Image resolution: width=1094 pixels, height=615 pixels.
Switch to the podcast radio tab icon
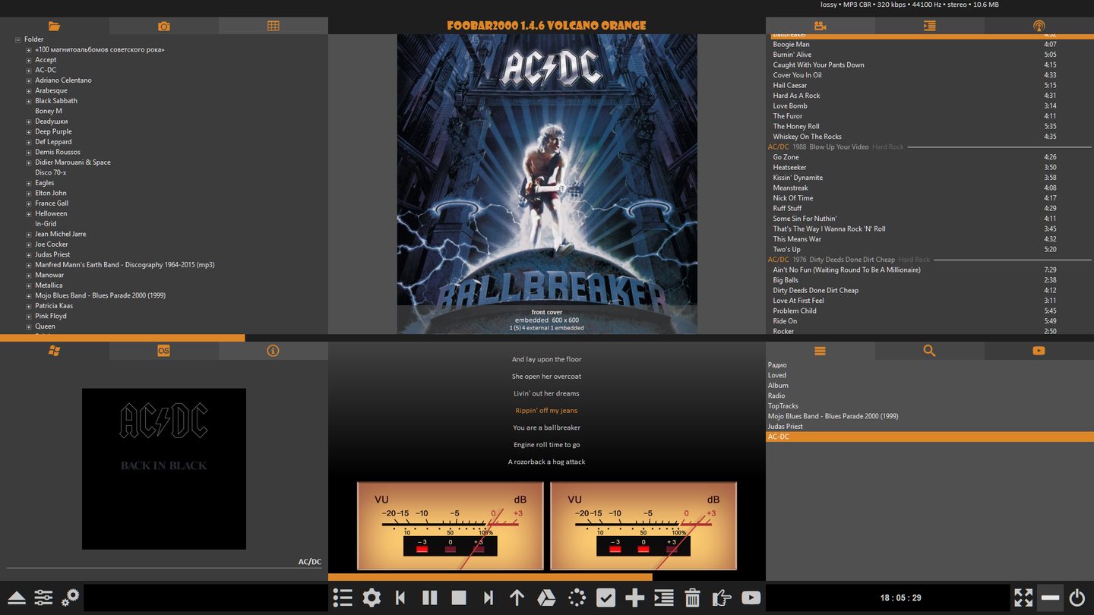(x=1039, y=26)
